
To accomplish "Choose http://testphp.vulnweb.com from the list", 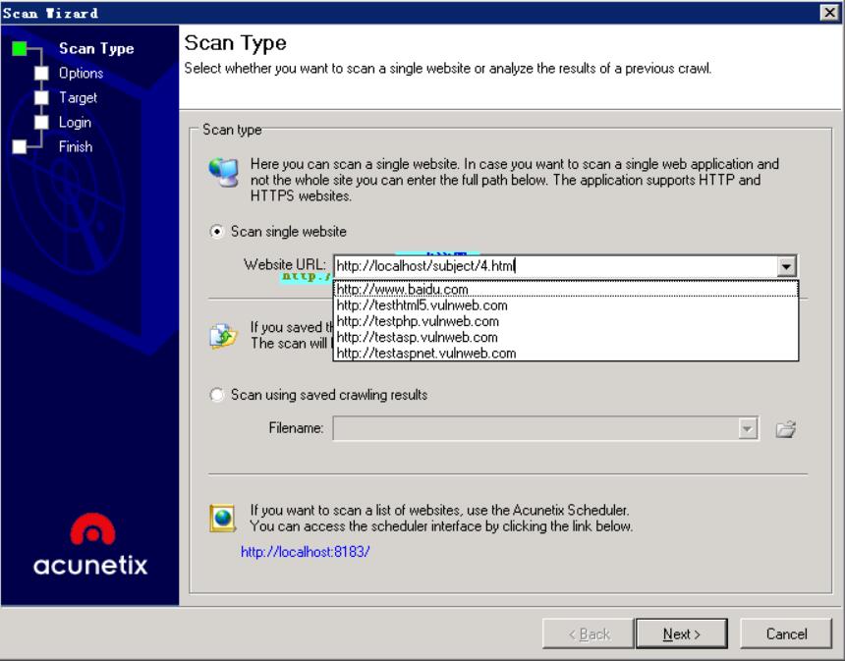I will click(x=566, y=321).
